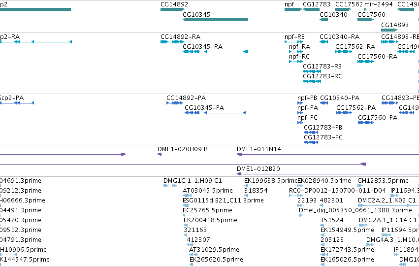Select the CG17562 gene feature
Screen dimensions: 419x267
pyautogui.click(x=343, y=9)
